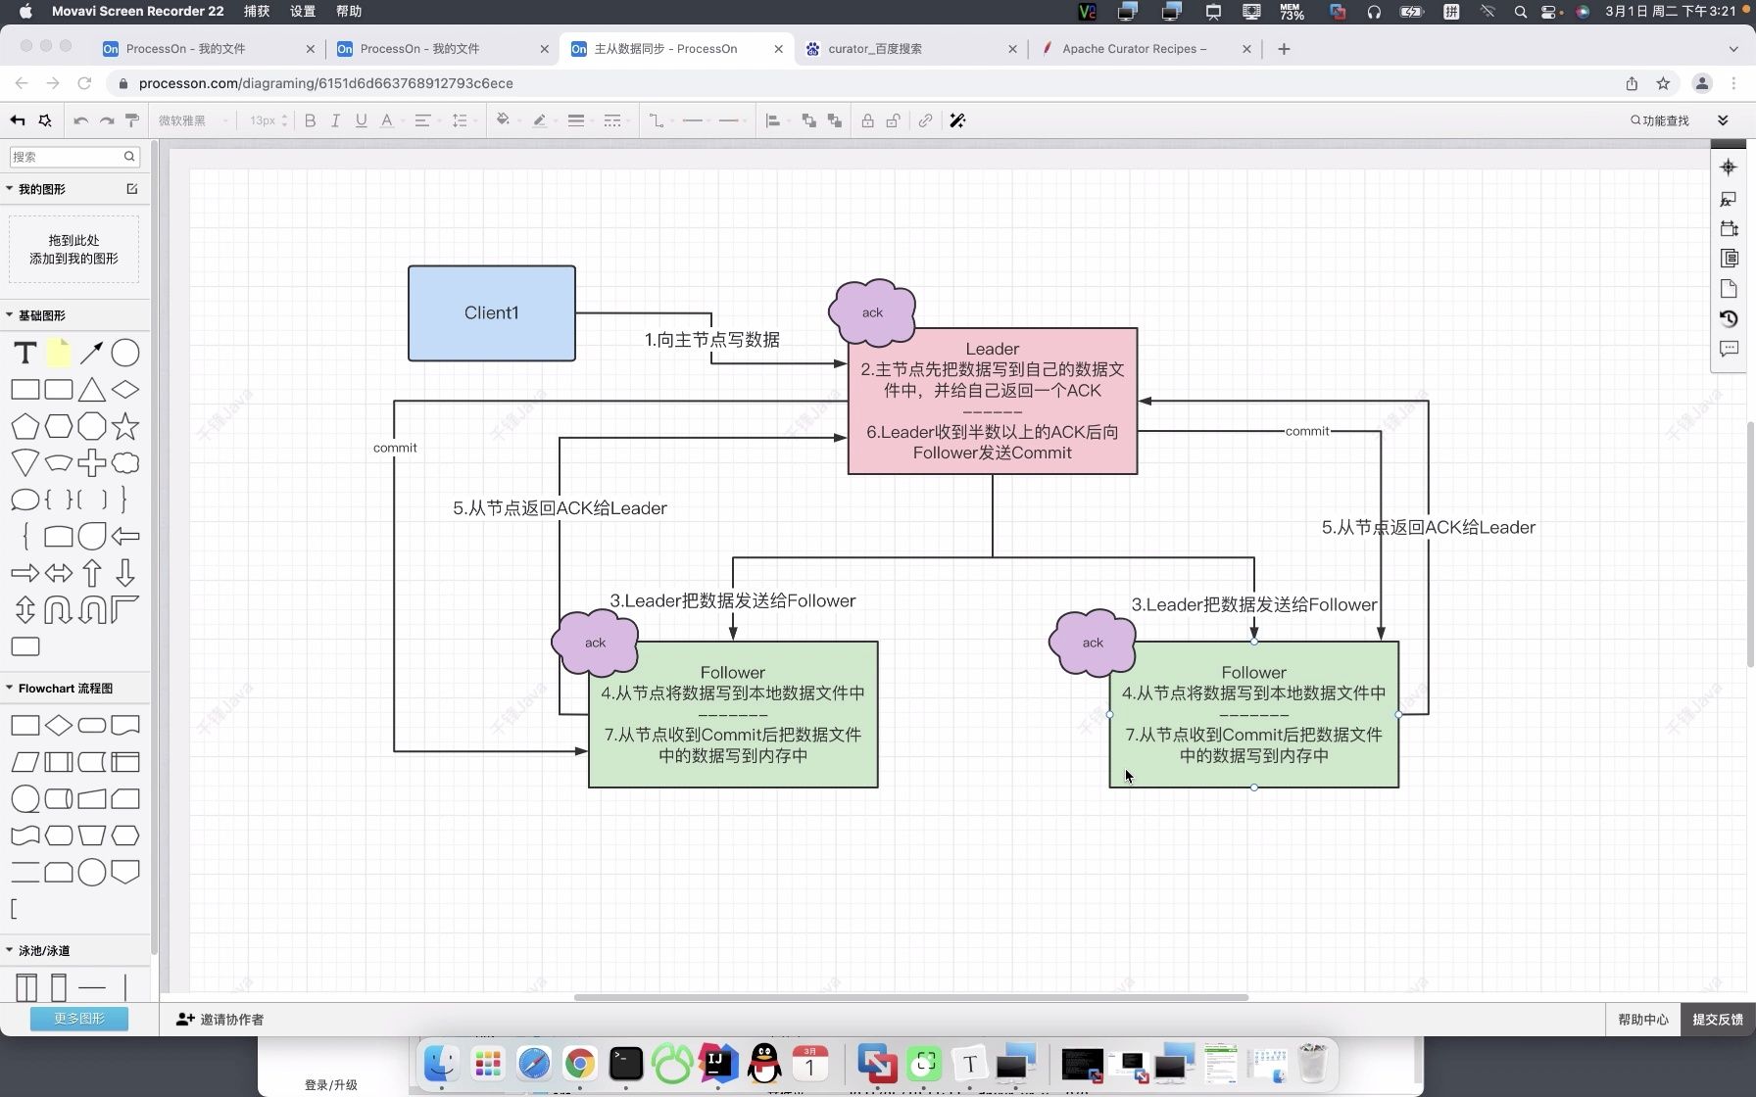
Task: Toggle bold formatting
Action: pyautogui.click(x=310, y=120)
